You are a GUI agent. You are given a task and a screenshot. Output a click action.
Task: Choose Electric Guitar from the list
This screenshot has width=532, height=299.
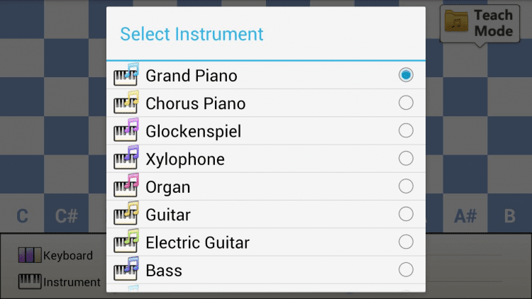[x=197, y=242]
